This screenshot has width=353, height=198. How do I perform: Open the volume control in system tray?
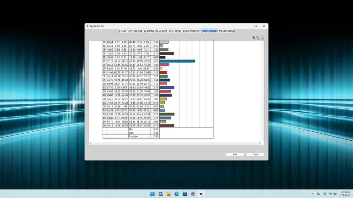(335, 194)
